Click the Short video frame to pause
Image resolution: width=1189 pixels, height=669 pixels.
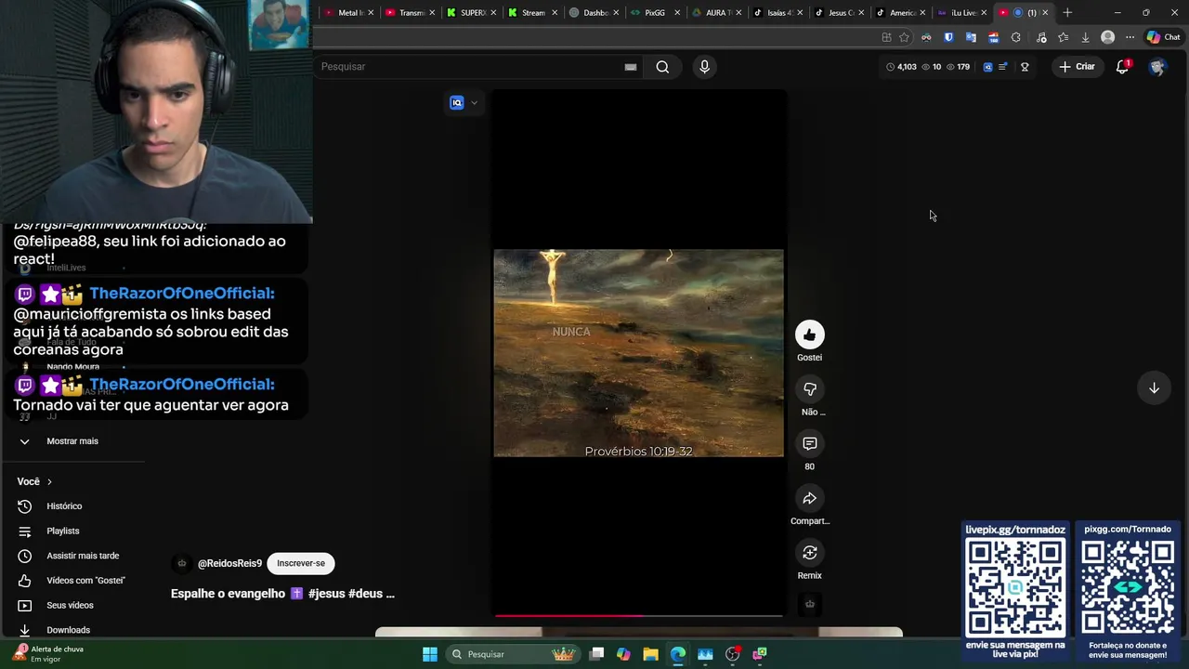[x=638, y=353]
